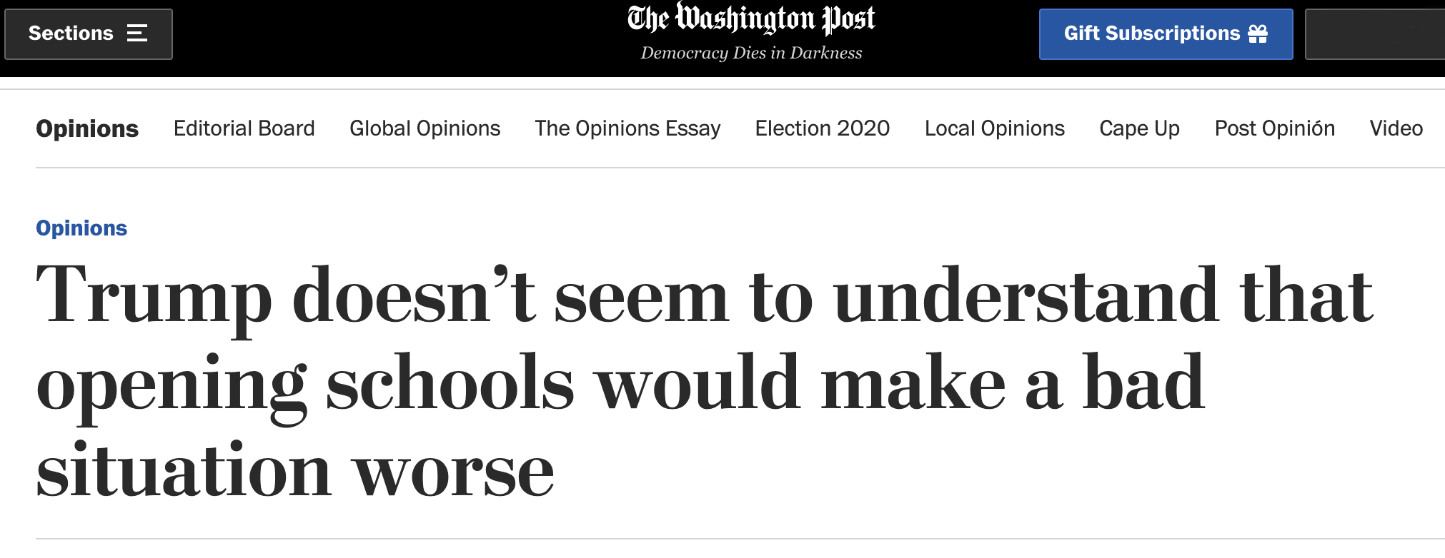Click The Washington Post logo
Image resolution: width=1445 pixels, height=558 pixels.
[751, 19]
